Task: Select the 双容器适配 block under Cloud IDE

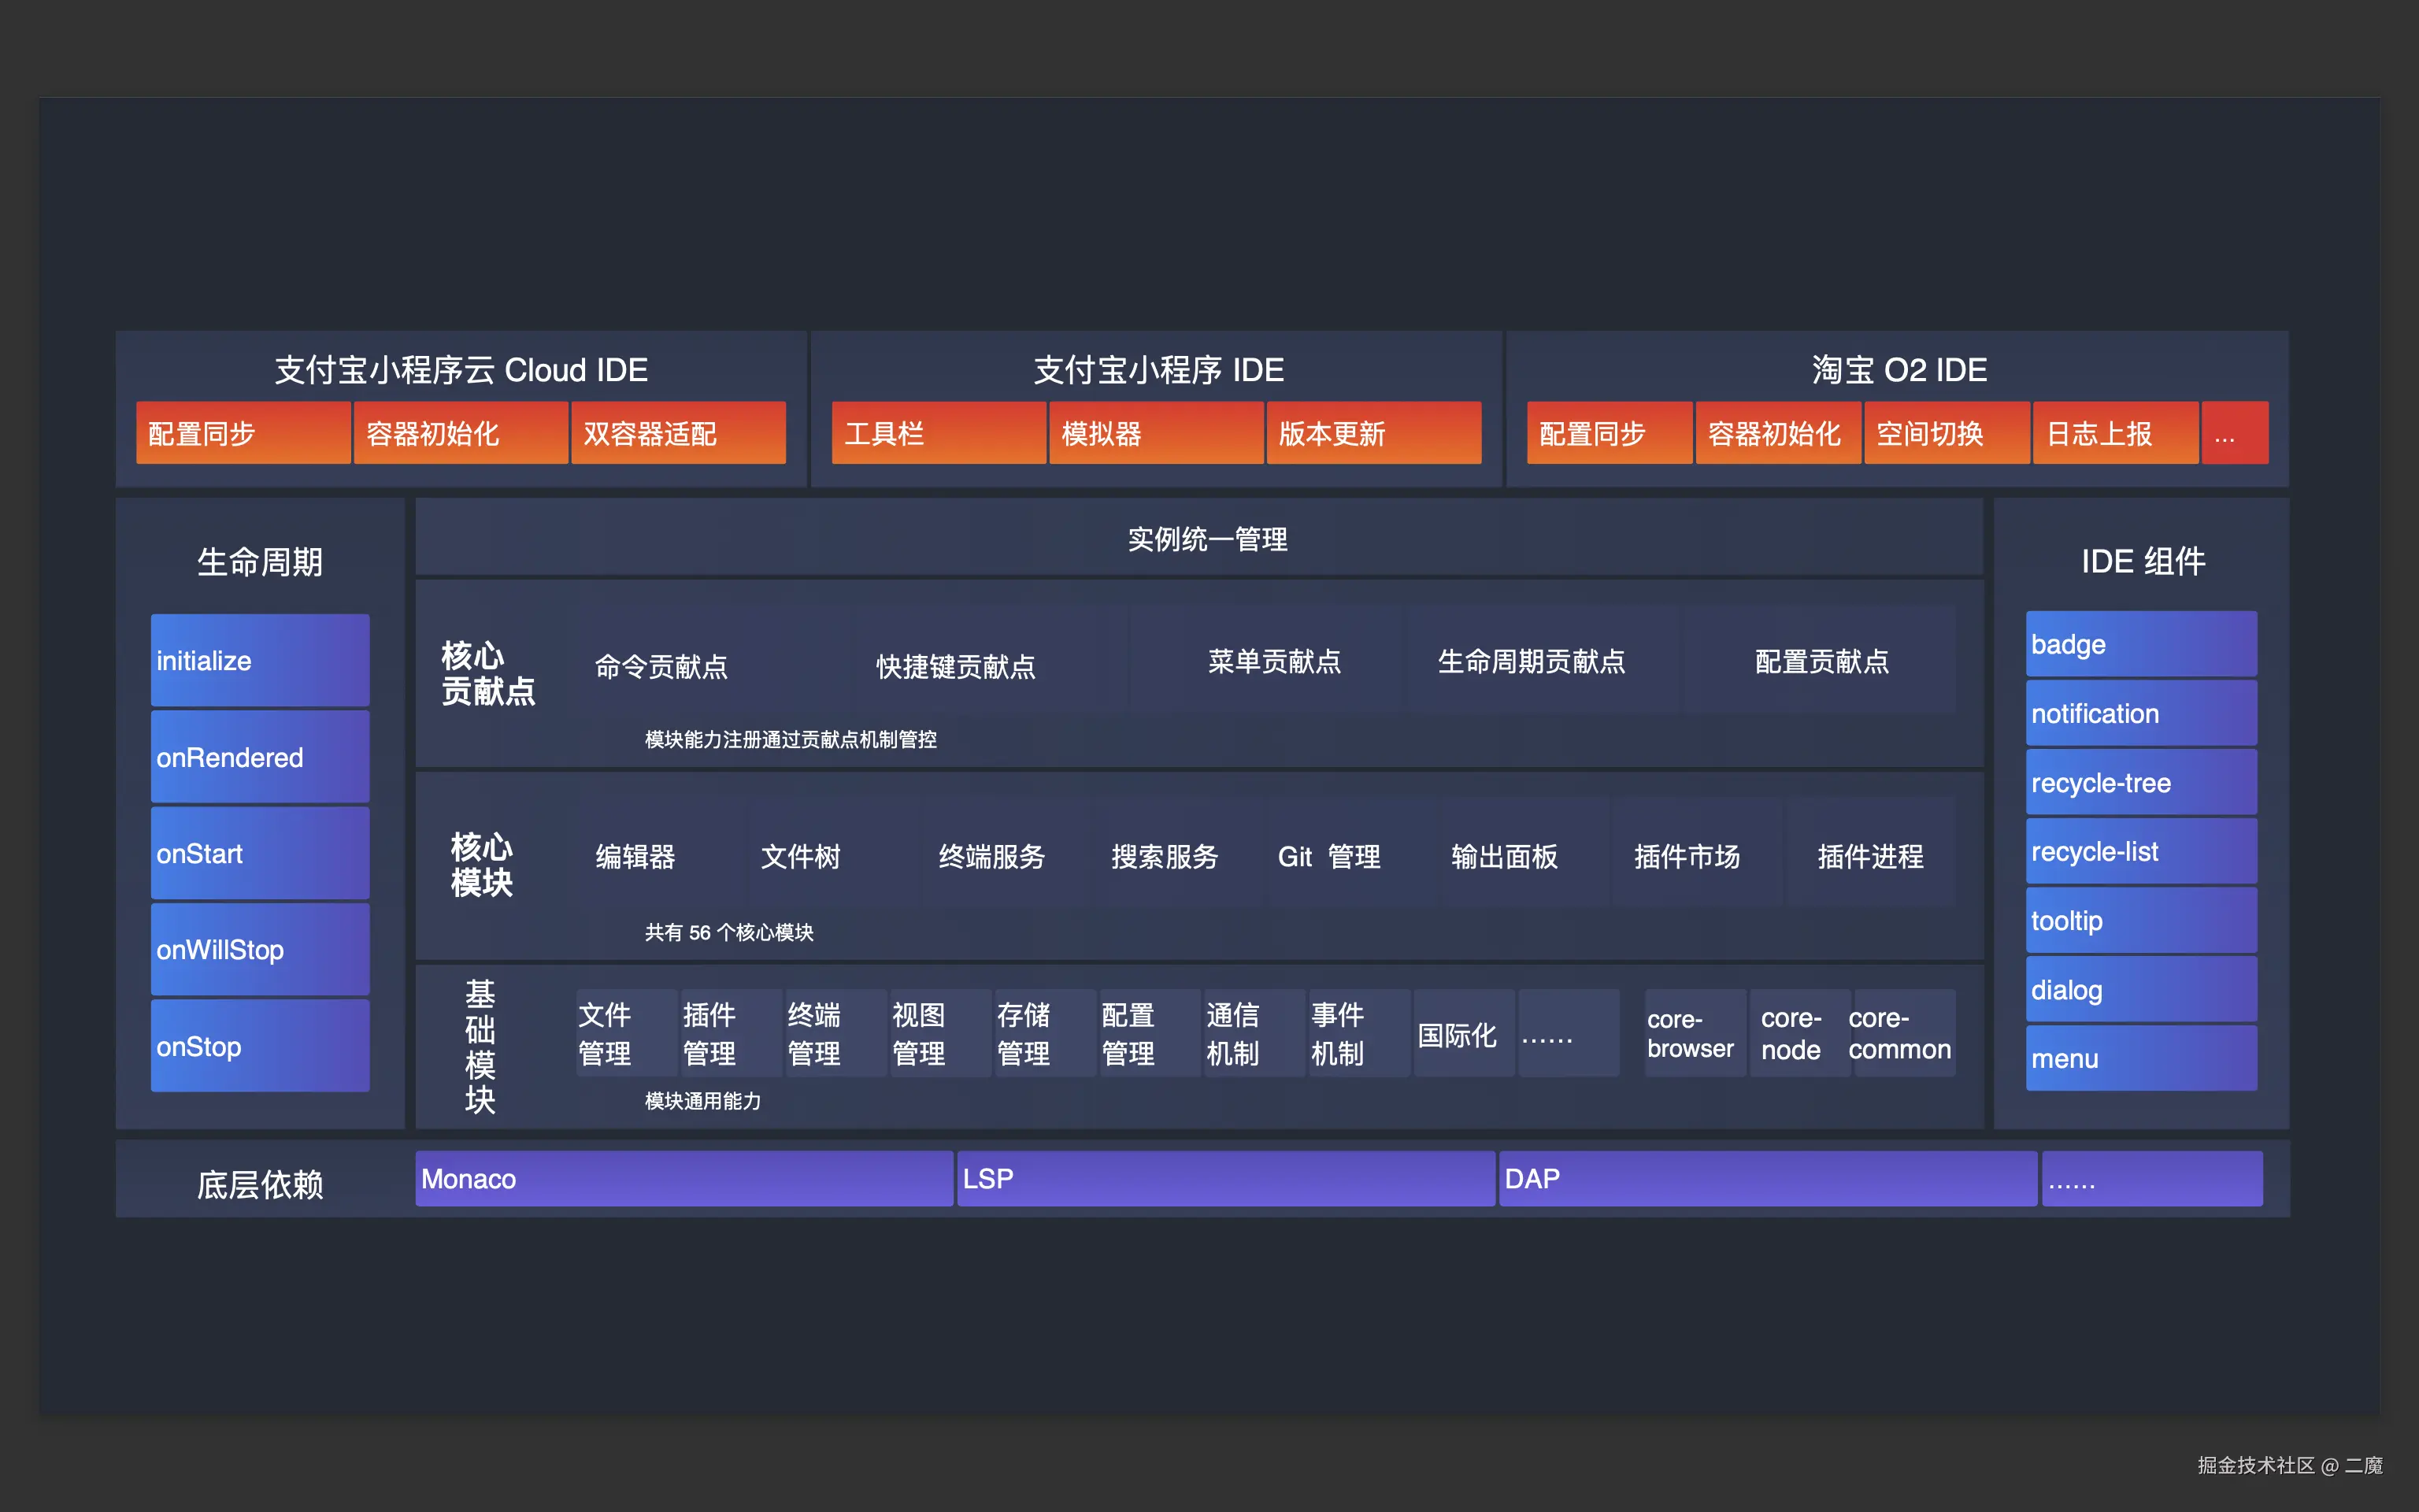Action: pyautogui.click(x=678, y=433)
